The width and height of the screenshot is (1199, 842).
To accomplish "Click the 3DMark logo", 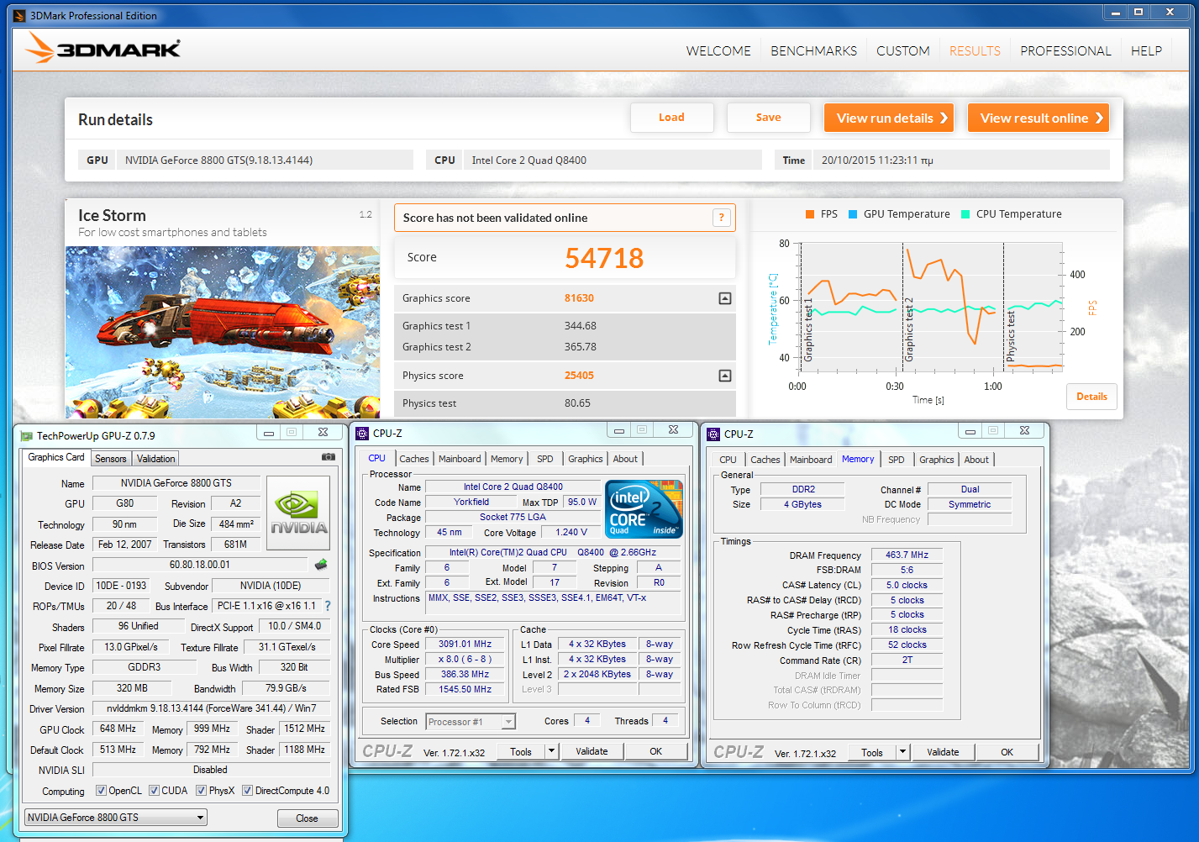I will tap(103, 48).
